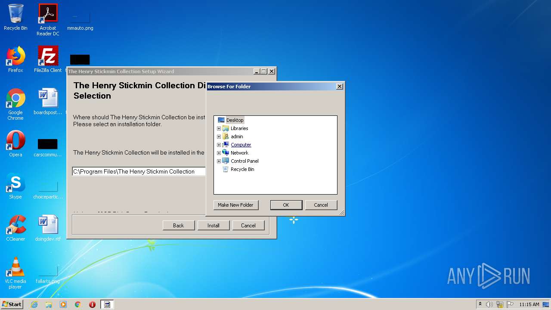The image size is (551, 310).
Task: Select Desktop in the folder tree
Action: [x=235, y=120]
